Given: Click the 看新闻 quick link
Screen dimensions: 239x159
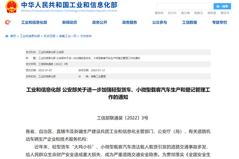Looking at the screenshot, I should (x=159, y=13).
